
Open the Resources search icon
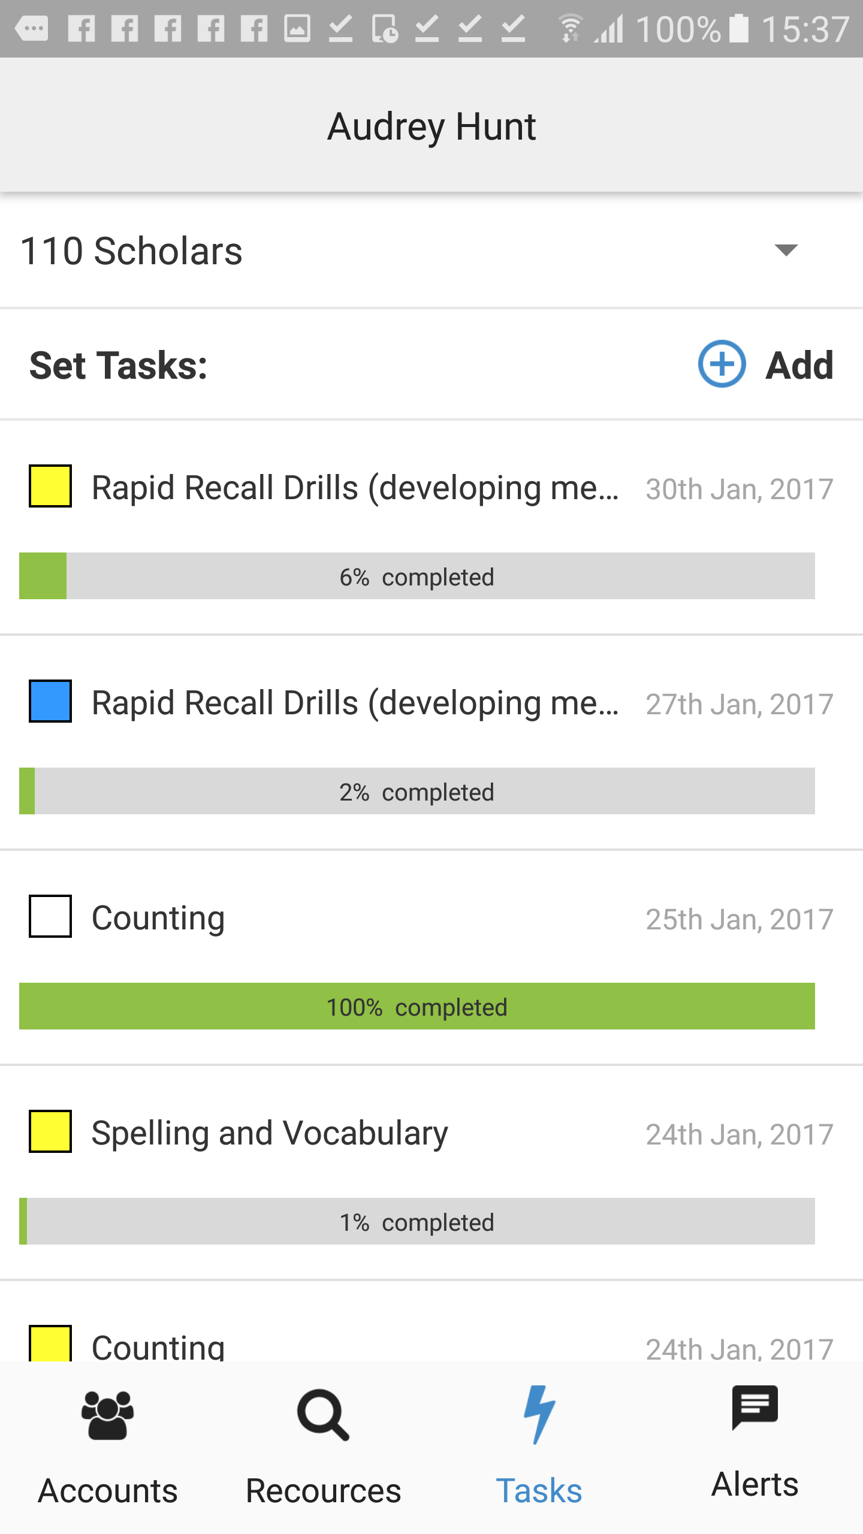[322, 1414]
